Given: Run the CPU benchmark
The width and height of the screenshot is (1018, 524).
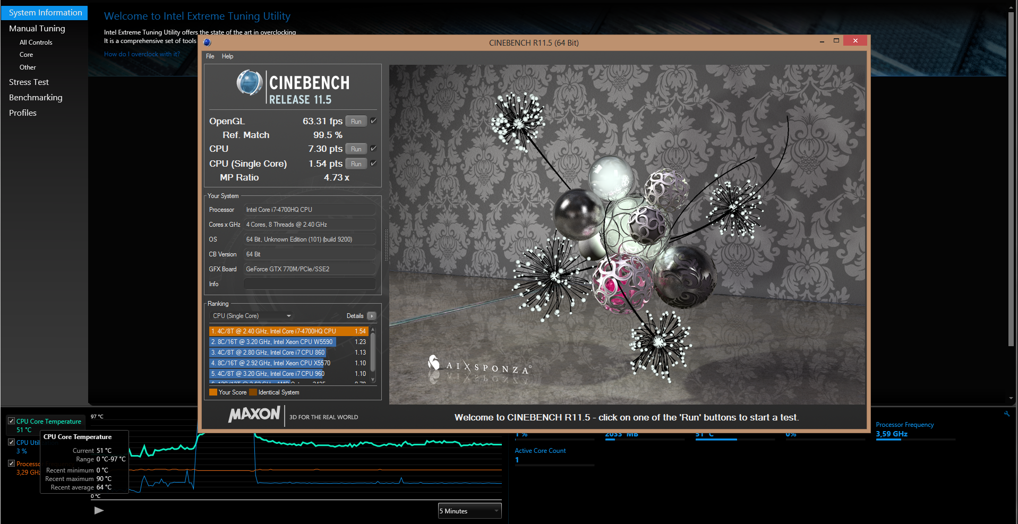Looking at the screenshot, I should (356, 149).
